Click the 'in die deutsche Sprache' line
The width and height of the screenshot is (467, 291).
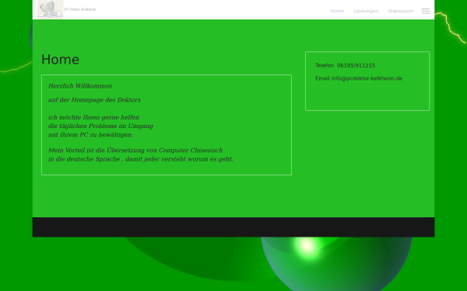tap(141, 159)
